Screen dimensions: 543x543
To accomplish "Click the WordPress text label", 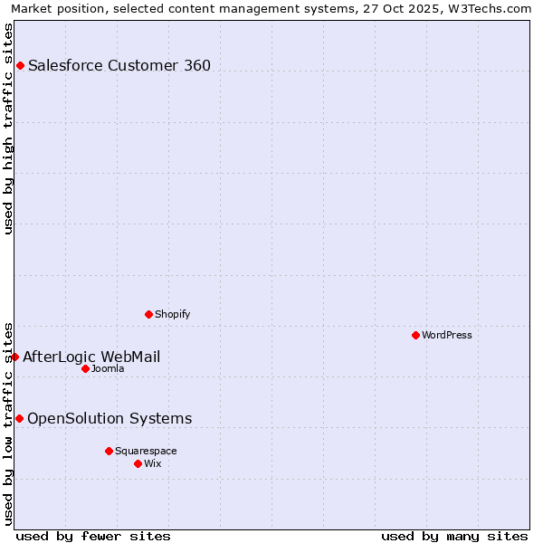I will (447, 335).
